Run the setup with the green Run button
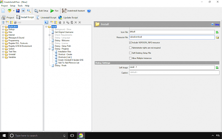This screenshot has width=222, height=139. click(x=54, y=11)
